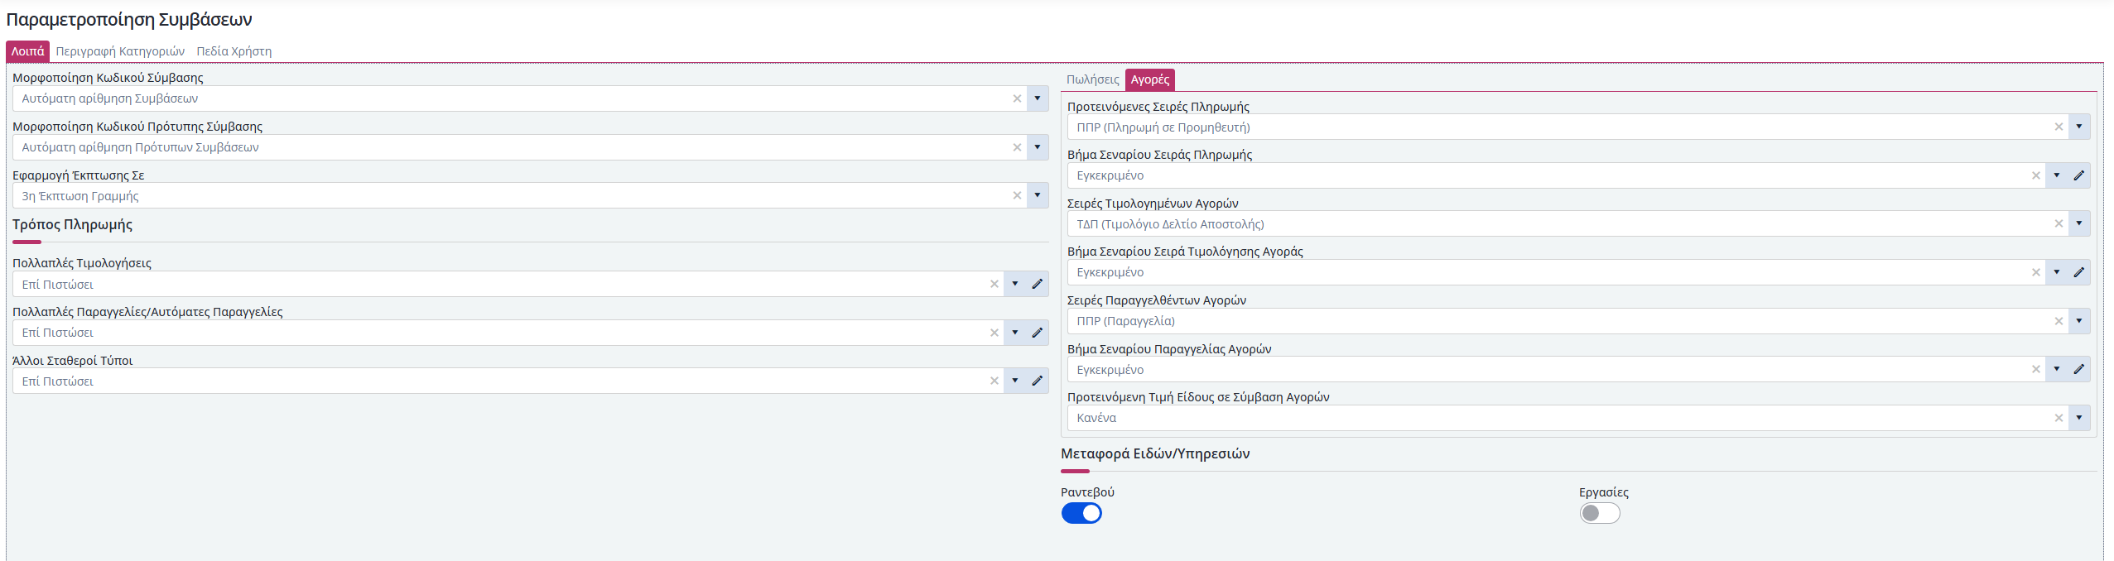Click pencil icon for Βήμα Σεναρίου Σειρά Τιμολόγησης Αγοράς

click(2078, 272)
